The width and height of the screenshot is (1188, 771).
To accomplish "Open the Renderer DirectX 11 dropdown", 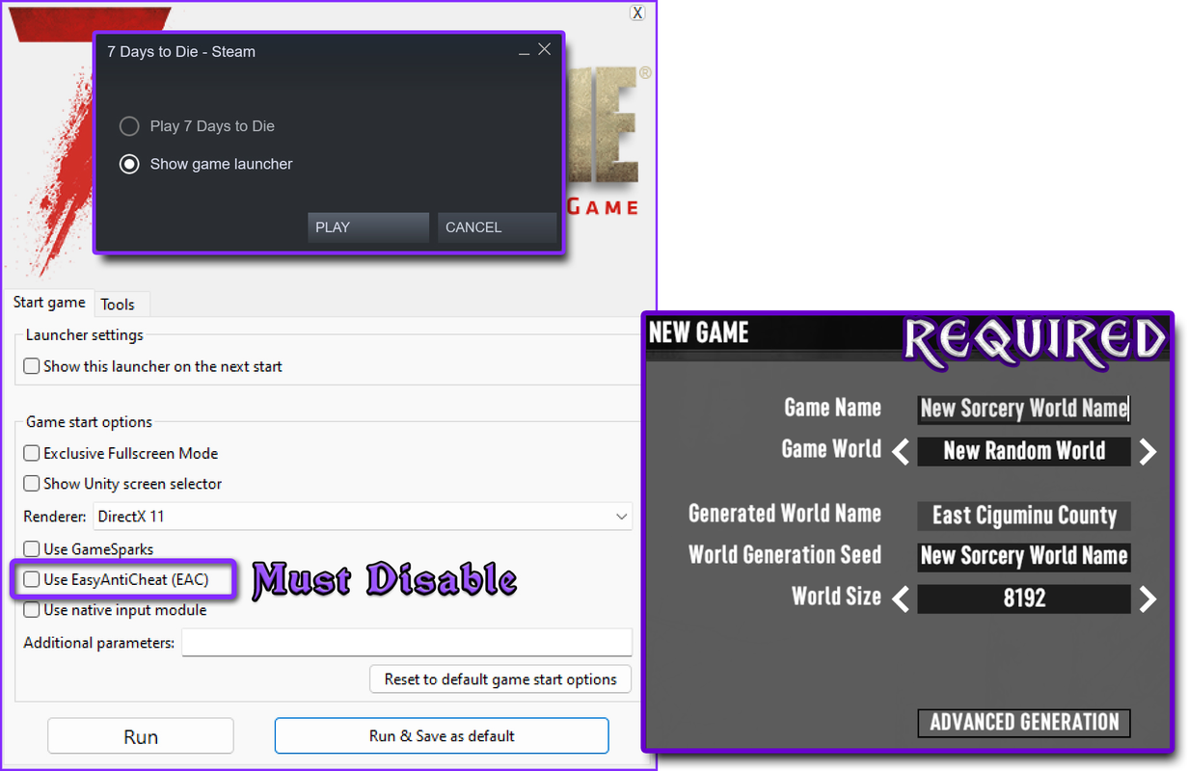I will [x=363, y=517].
